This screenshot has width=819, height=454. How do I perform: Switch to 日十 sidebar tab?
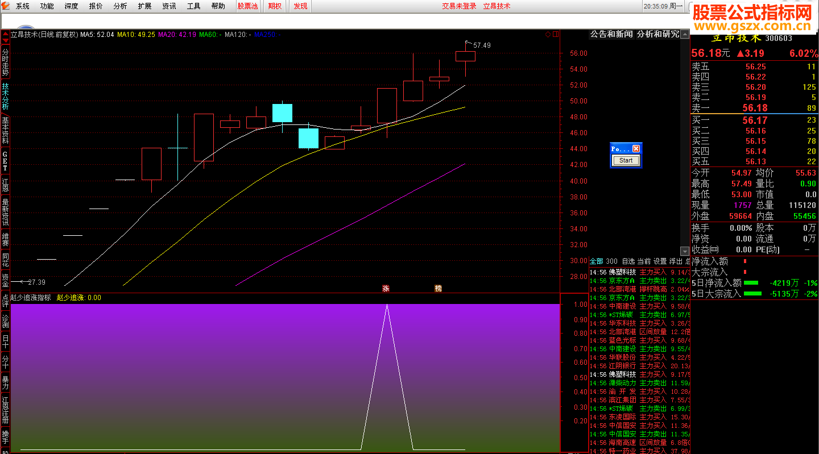(x=5, y=341)
